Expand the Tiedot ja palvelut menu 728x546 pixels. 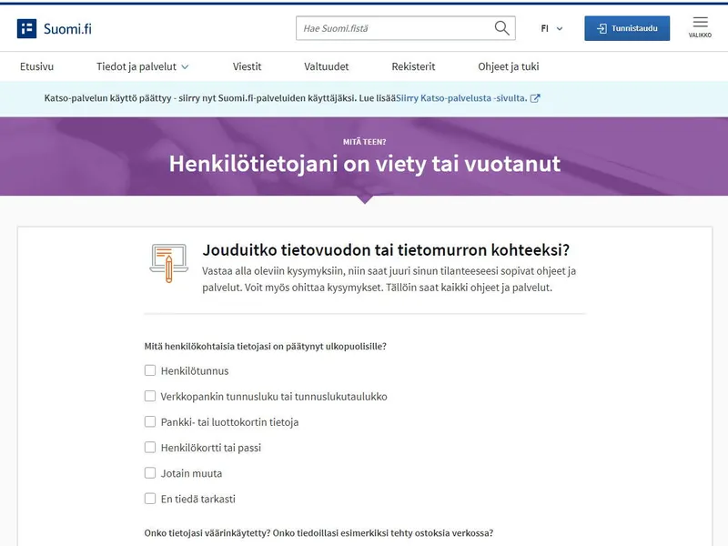[x=142, y=66]
